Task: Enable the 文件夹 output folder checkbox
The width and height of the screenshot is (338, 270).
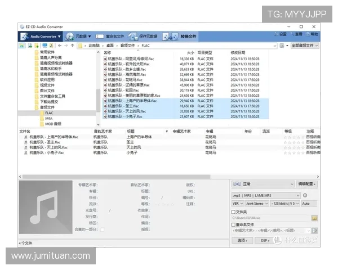Action: pyautogui.click(x=233, y=212)
